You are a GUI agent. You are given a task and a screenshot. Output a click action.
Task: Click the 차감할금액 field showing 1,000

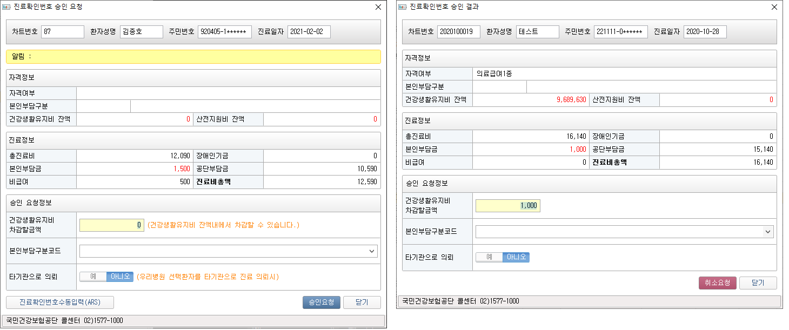click(x=507, y=206)
